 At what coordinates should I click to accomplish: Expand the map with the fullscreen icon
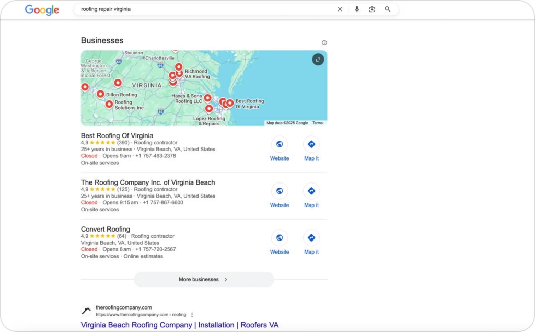point(318,60)
